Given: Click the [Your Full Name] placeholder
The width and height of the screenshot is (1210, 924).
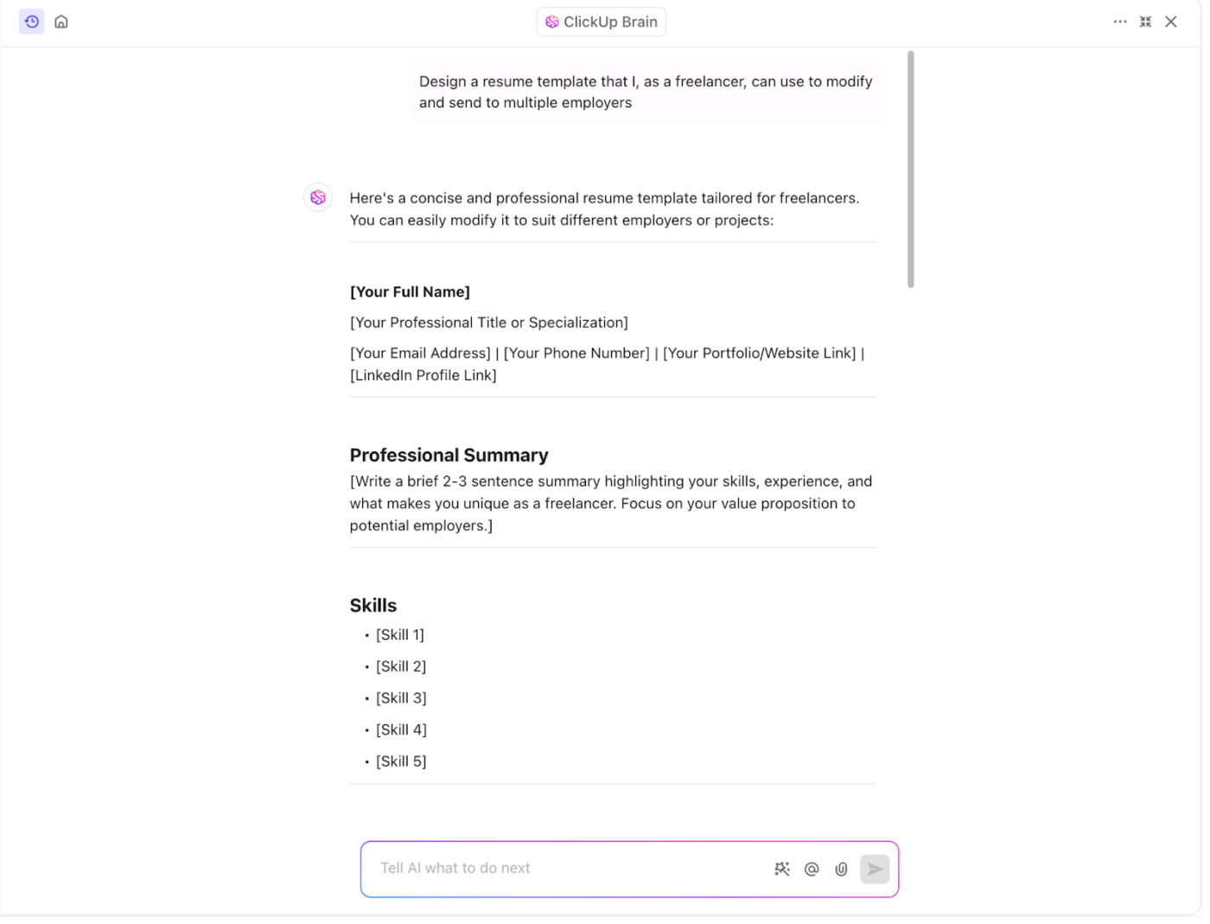Looking at the screenshot, I should click(x=410, y=292).
